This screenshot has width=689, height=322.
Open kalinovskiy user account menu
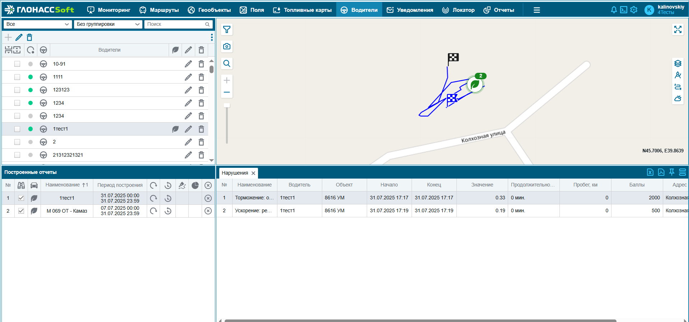coord(664,10)
